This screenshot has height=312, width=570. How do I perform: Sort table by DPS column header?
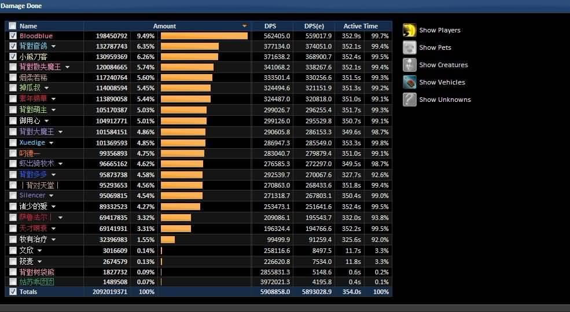[270, 26]
